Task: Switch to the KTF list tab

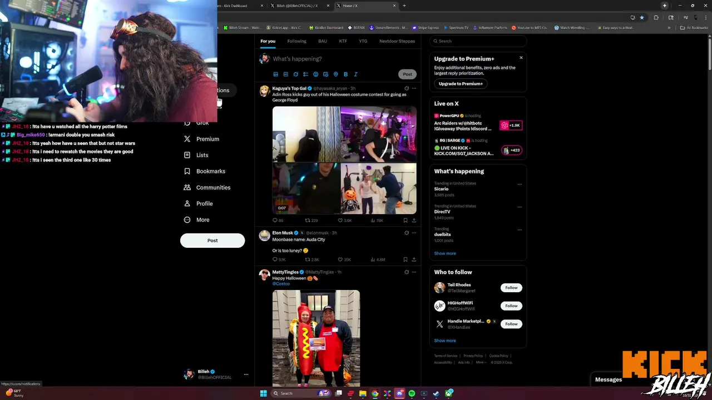Action: tap(343, 41)
